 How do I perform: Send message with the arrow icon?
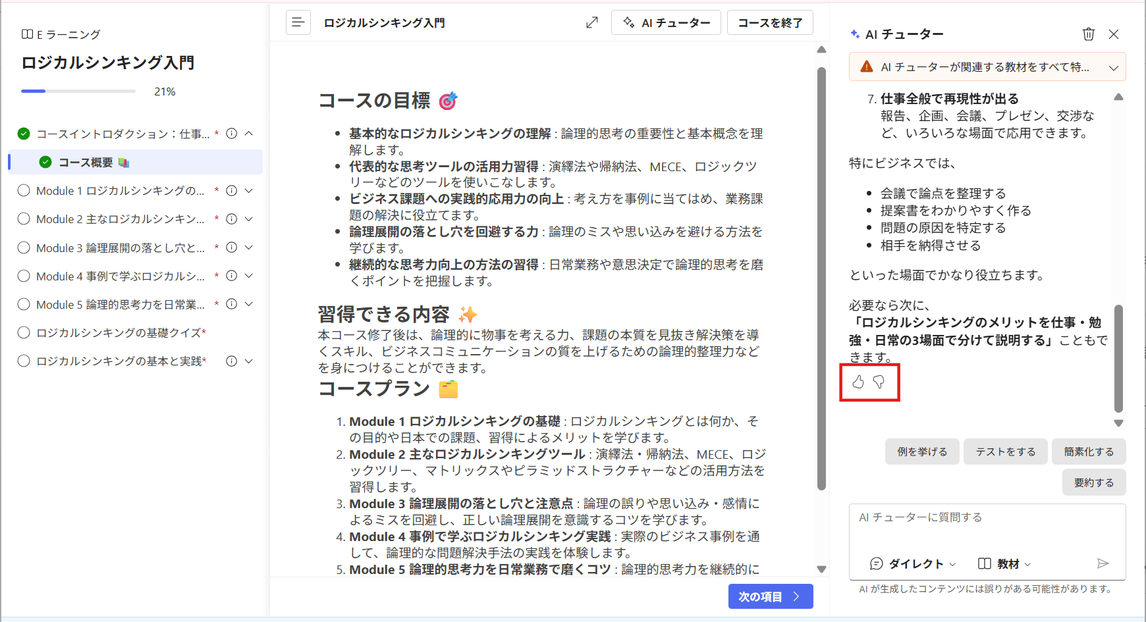(x=1103, y=563)
